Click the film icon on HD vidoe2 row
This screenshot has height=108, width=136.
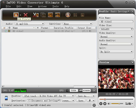pyautogui.click(x=9, y=31)
